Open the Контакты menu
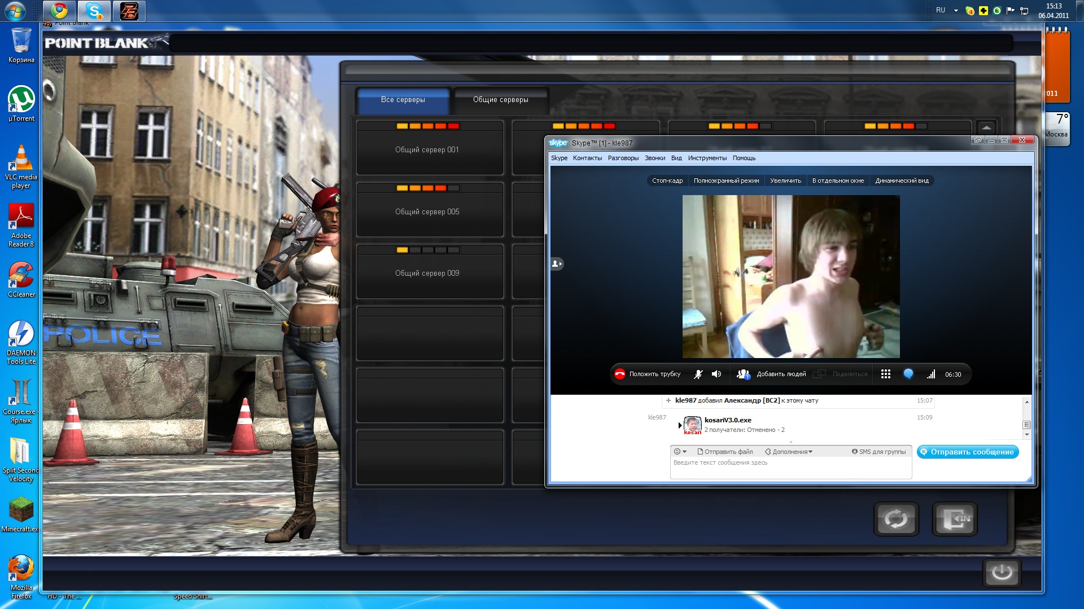The width and height of the screenshot is (1084, 609). (587, 158)
